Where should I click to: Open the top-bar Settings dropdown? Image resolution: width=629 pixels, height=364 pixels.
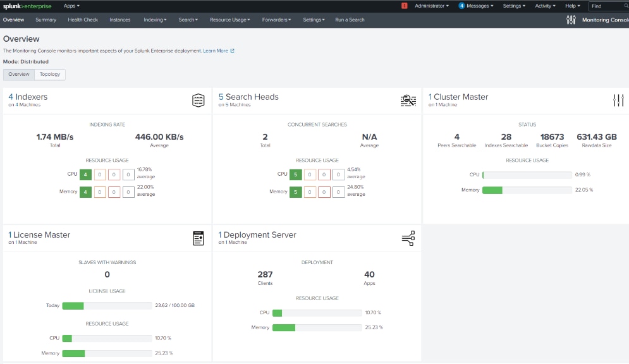(514, 6)
